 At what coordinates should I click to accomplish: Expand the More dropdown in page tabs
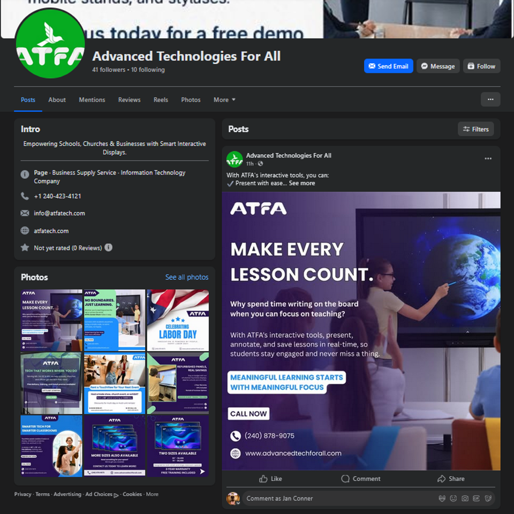224,100
